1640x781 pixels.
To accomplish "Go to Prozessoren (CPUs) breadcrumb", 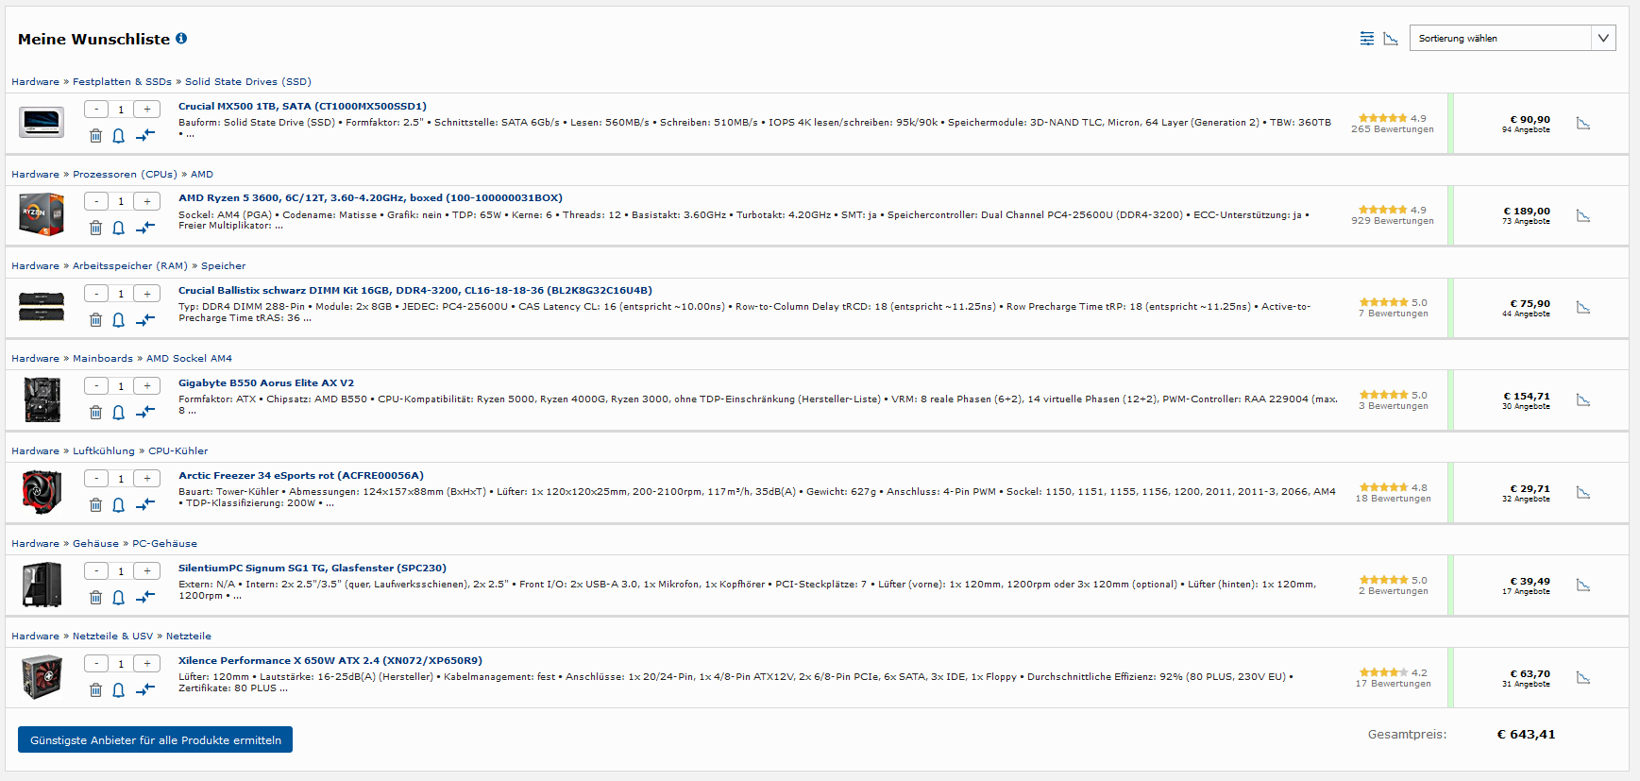I will pyautogui.click(x=125, y=175).
